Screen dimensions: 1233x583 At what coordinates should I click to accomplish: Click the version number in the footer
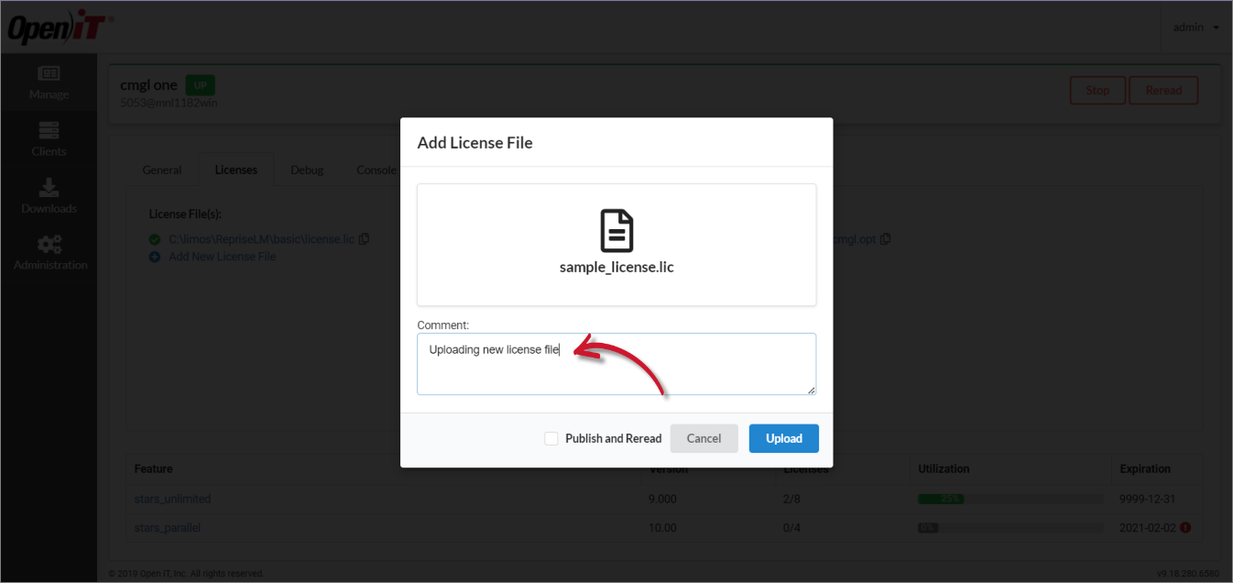pos(1188,573)
